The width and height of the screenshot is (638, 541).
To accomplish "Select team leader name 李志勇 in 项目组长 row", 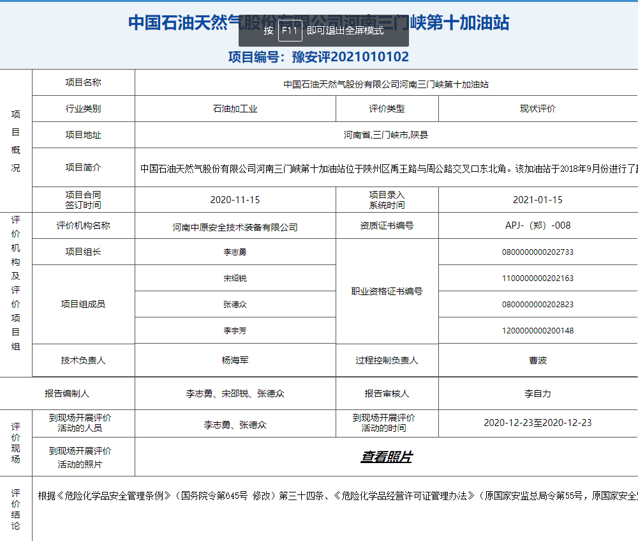I will coord(235,252).
